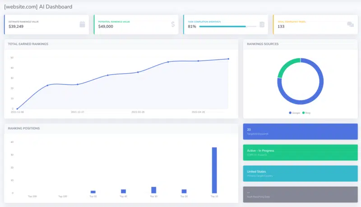Click the Top 50 bar in Ranking Positions
The width and height of the screenshot is (361, 207).
(x=93, y=192)
